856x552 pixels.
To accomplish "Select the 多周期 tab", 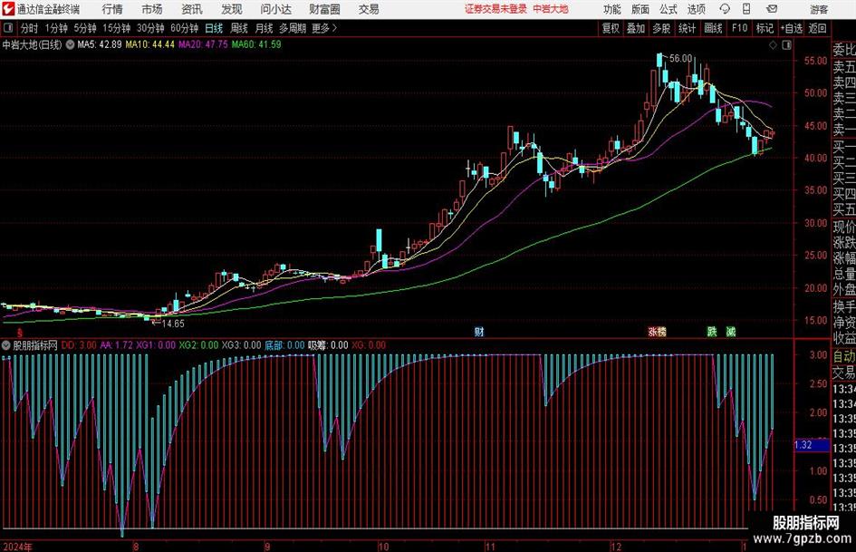I will pyautogui.click(x=293, y=28).
